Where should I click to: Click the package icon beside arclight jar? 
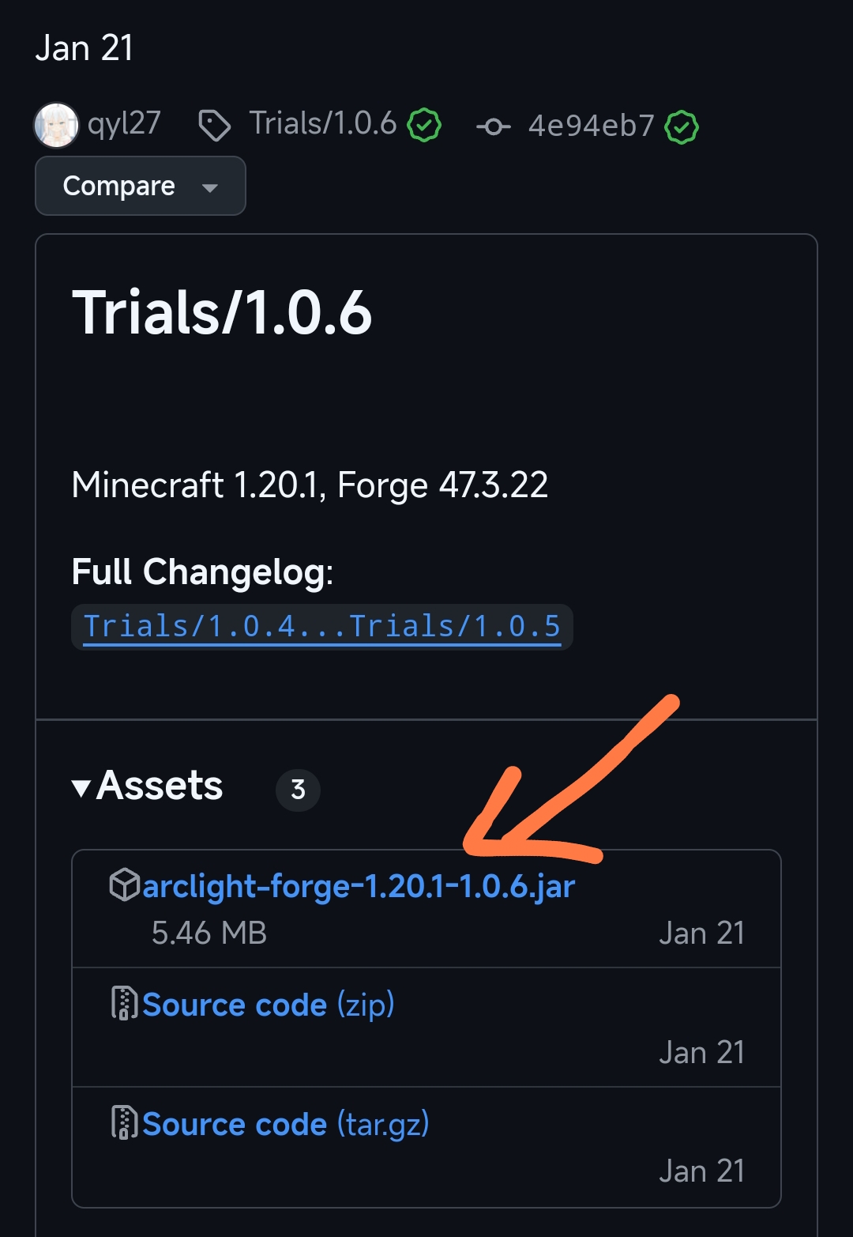(125, 885)
